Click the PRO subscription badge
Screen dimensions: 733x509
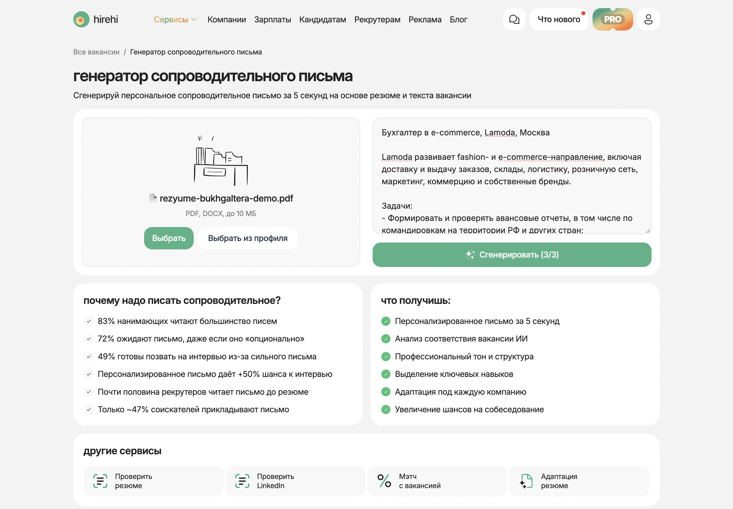click(612, 19)
